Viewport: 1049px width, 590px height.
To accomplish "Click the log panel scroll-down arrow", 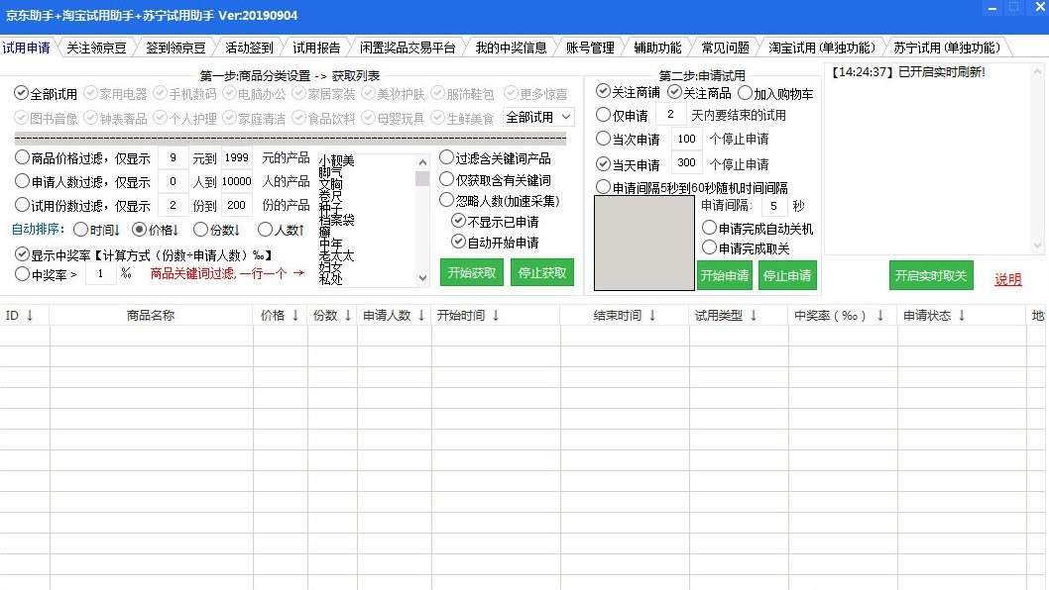I will coord(1037,246).
